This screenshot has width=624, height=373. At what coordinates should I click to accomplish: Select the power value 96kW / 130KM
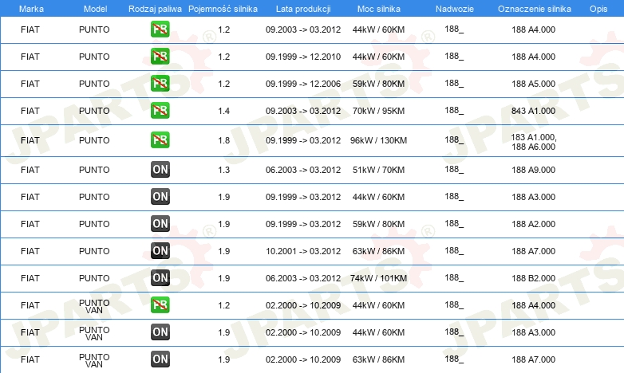coord(378,140)
